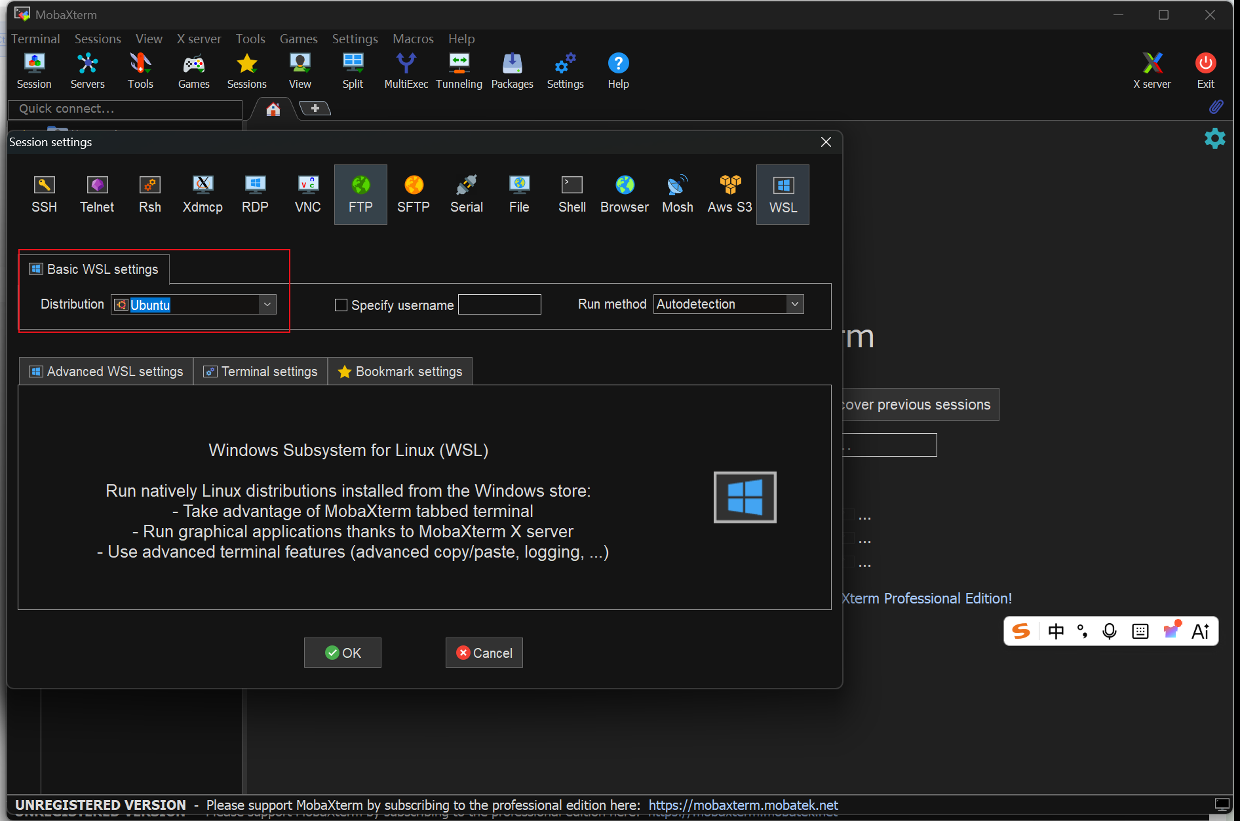Screen dimensions: 1240x821
Task: Open the Terminal menu
Action: coord(35,39)
